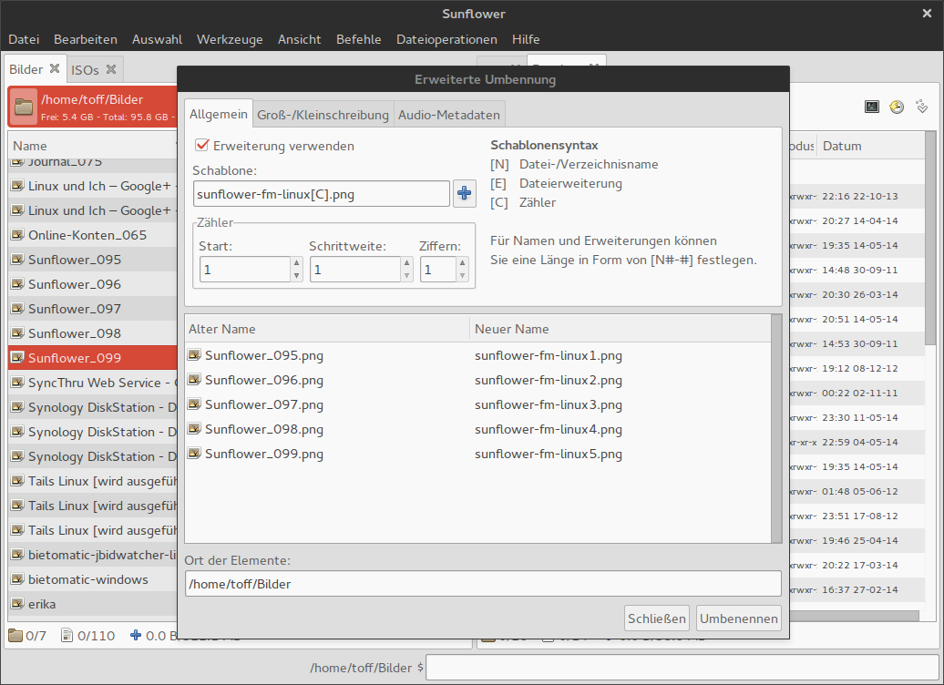Increase the Schrittweite step value
944x685 pixels.
click(x=406, y=264)
